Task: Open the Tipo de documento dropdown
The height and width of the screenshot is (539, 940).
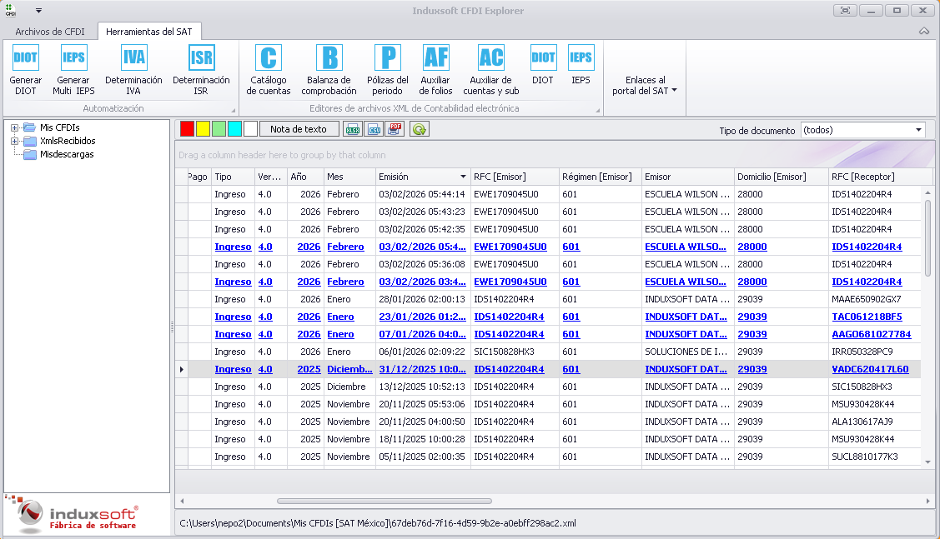Action: tap(918, 130)
